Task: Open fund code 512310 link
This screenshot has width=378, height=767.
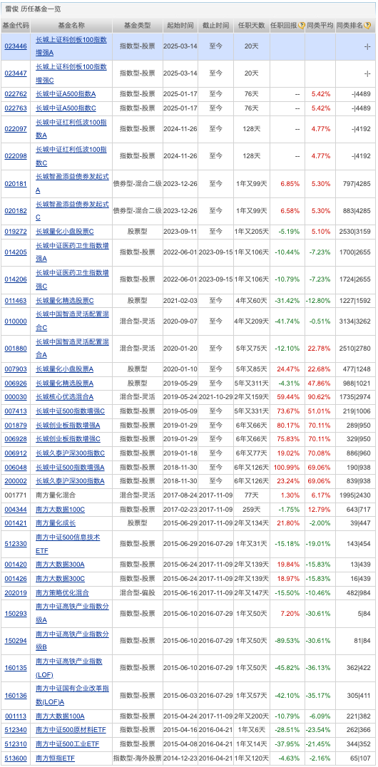Action: pos(16,744)
